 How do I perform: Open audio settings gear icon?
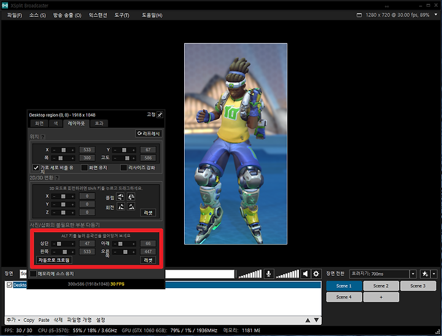pos(316,273)
